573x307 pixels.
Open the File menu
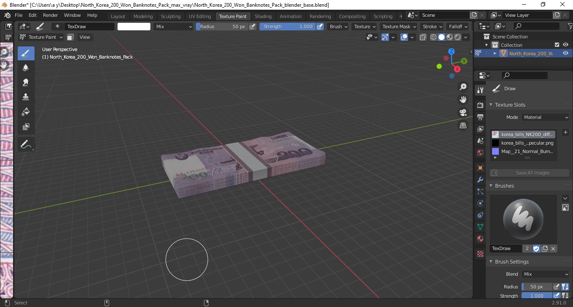click(19, 15)
